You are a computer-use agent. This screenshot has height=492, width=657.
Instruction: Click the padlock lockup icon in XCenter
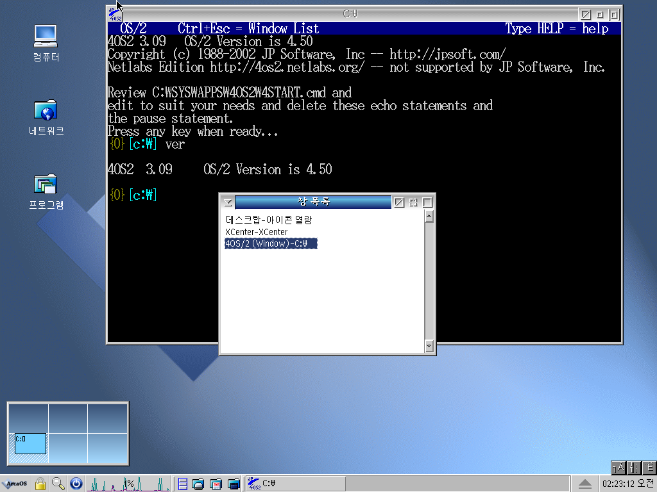pos(40,484)
